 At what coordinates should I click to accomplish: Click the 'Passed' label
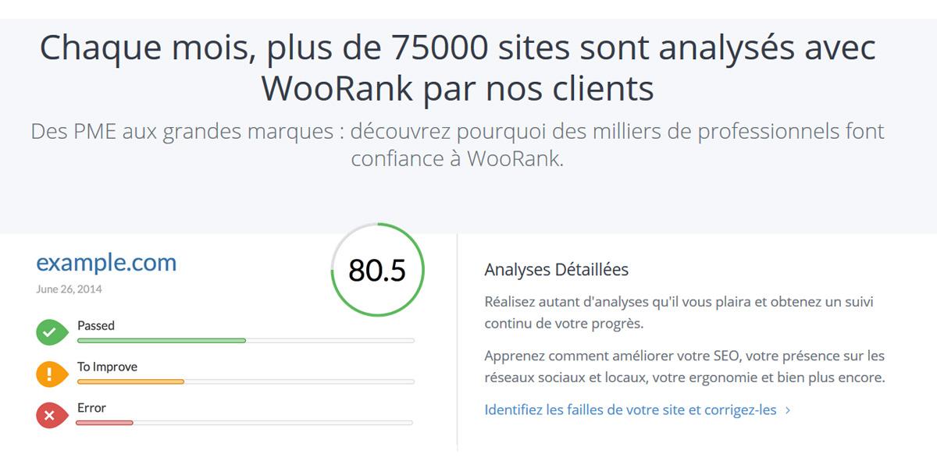tap(95, 326)
